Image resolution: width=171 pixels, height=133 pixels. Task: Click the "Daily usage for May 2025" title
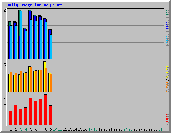(x=34, y=5)
